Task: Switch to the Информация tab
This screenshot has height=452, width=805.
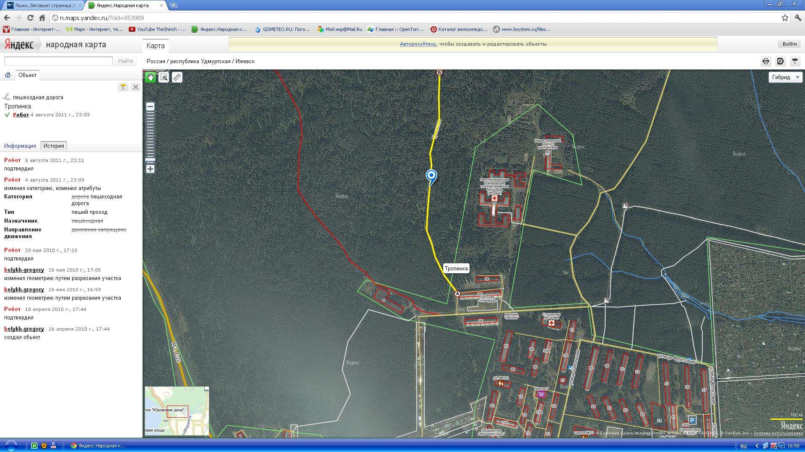Action: click(x=20, y=146)
